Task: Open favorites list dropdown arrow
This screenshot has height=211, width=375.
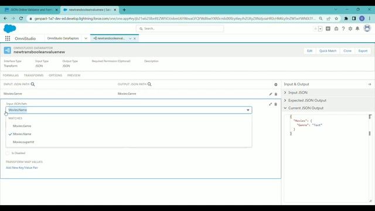Action: pos(321,29)
